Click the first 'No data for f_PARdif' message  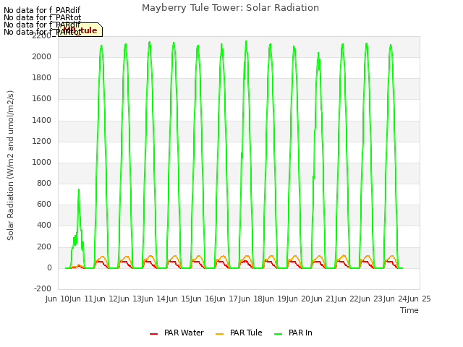[42, 10]
